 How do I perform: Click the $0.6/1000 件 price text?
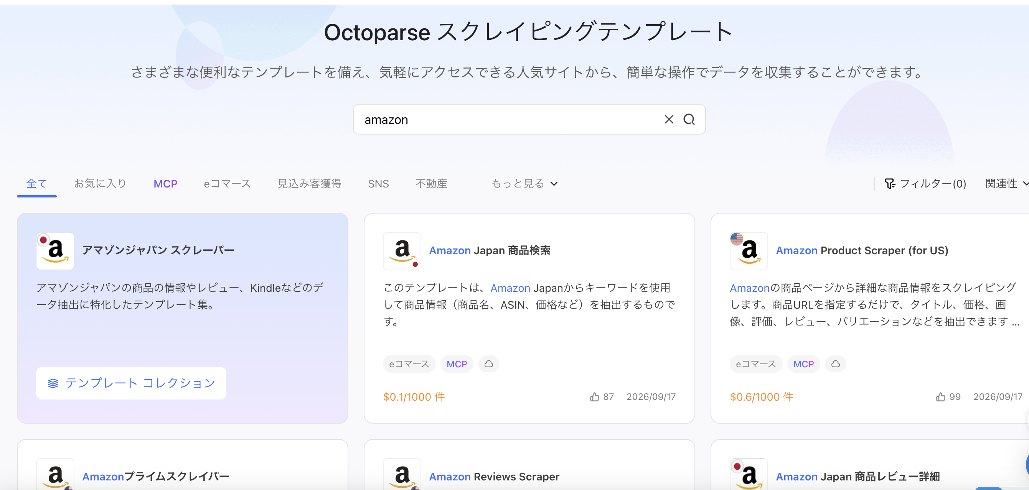761,396
